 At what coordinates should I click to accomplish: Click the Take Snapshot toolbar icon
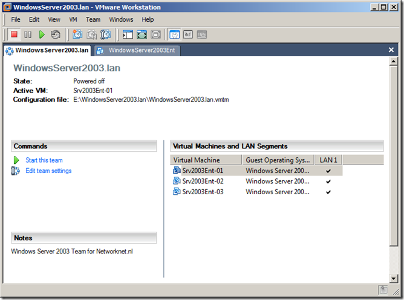pos(77,34)
